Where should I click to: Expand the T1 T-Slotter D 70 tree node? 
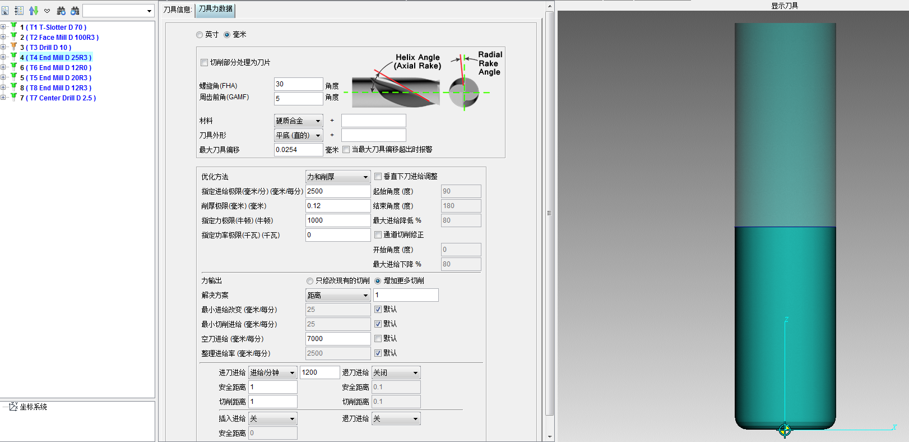(x=3, y=27)
